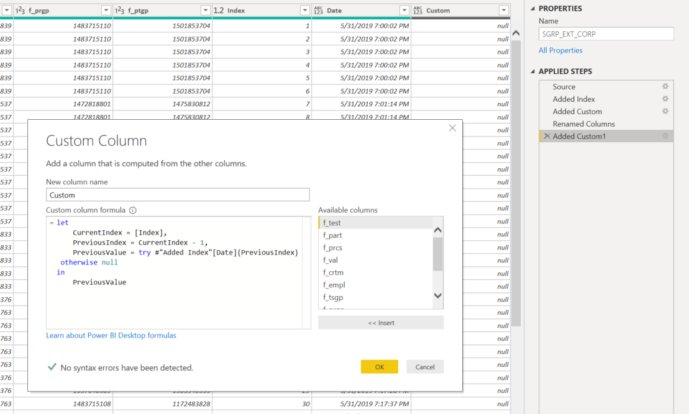Click Available columns scrollbar thumb
Screen dimensions: 689x414
pyautogui.click(x=437, y=254)
